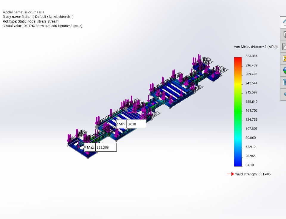286x219 pixels.
Task: Click the legend value 80.860
Action: coord(251,138)
